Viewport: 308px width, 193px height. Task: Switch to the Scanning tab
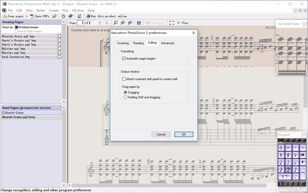click(x=123, y=43)
